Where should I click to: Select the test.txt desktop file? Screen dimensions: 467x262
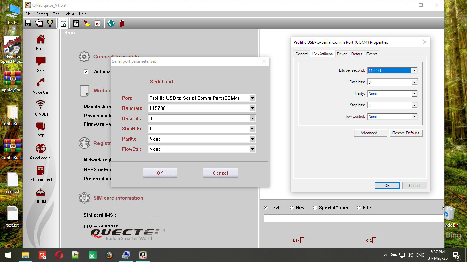point(13,217)
